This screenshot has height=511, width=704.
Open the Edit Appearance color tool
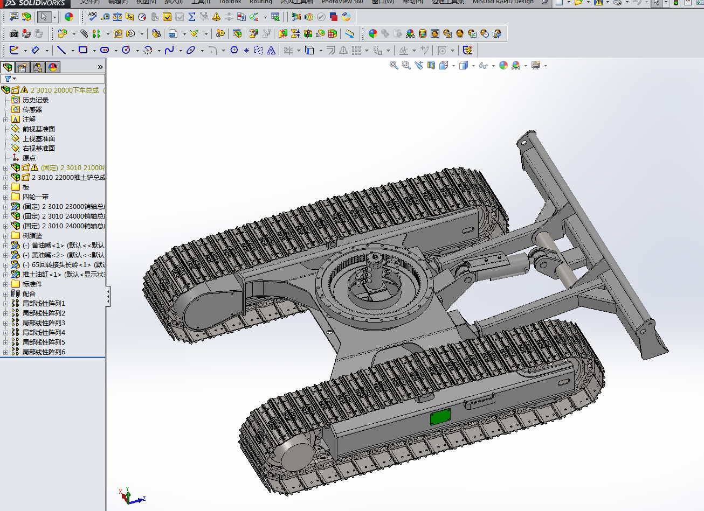pos(503,65)
